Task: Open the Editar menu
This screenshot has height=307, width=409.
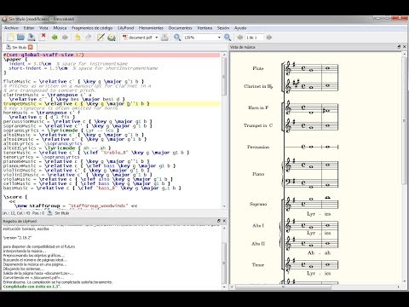Action: [29, 28]
